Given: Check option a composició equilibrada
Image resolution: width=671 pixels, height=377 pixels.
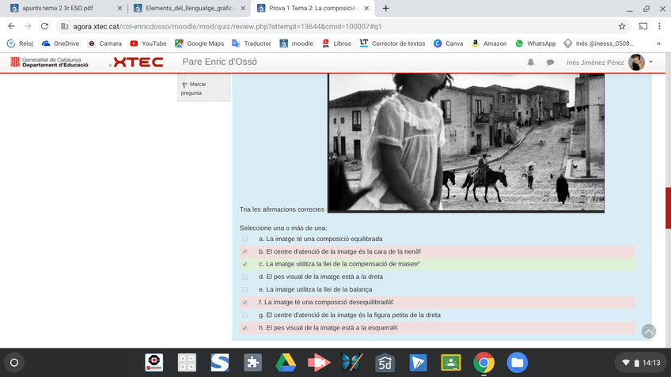Looking at the screenshot, I should coord(245,239).
